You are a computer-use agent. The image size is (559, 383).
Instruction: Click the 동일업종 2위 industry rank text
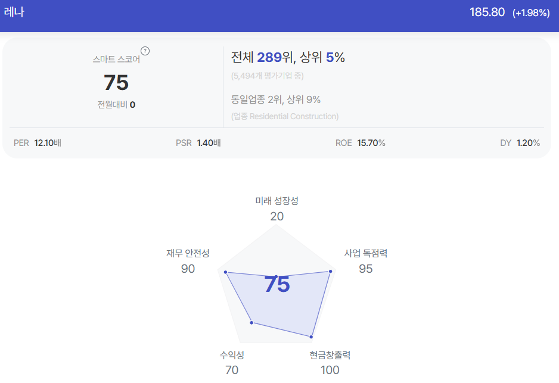257,99
